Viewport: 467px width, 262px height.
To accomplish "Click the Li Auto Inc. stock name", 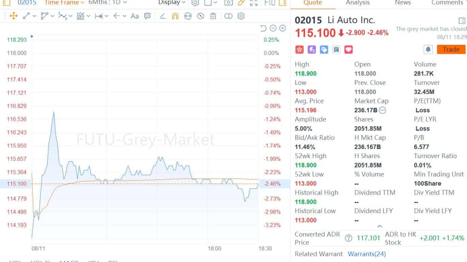I will point(351,20).
